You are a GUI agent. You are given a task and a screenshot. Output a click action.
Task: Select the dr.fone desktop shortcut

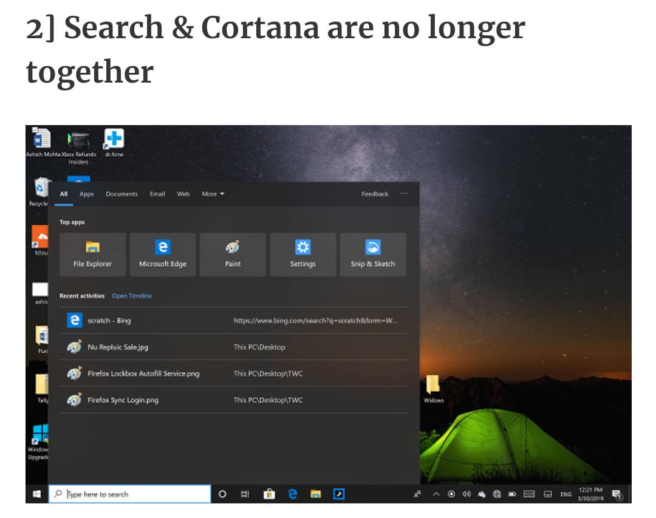[x=114, y=143]
